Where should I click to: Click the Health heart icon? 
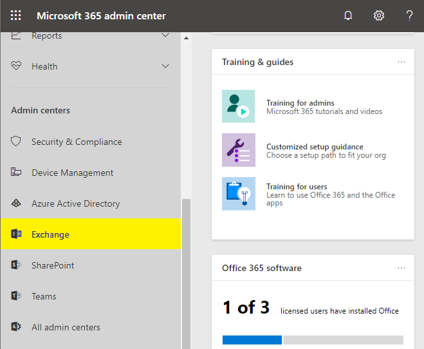(x=16, y=66)
